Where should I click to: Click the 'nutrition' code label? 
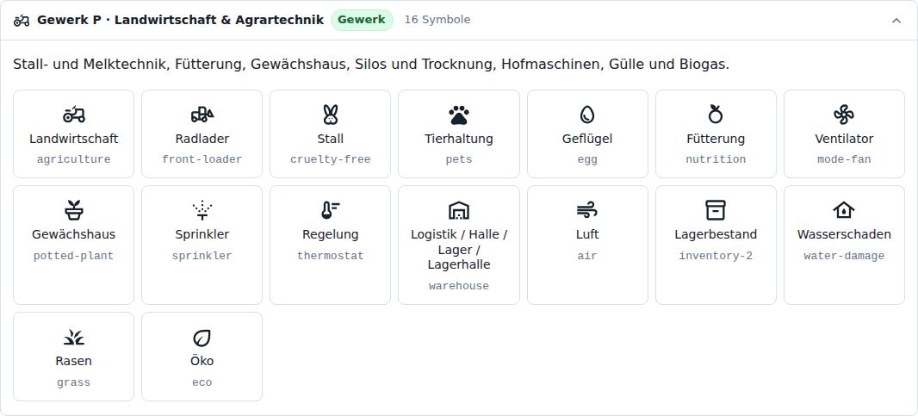pos(716,159)
